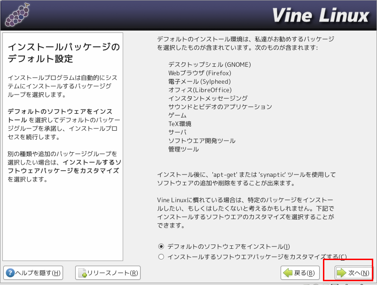Click the Vine Linux grape logo

click(17, 15)
